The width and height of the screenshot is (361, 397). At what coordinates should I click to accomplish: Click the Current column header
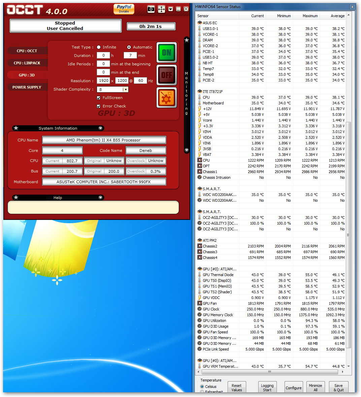coord(252,16)
